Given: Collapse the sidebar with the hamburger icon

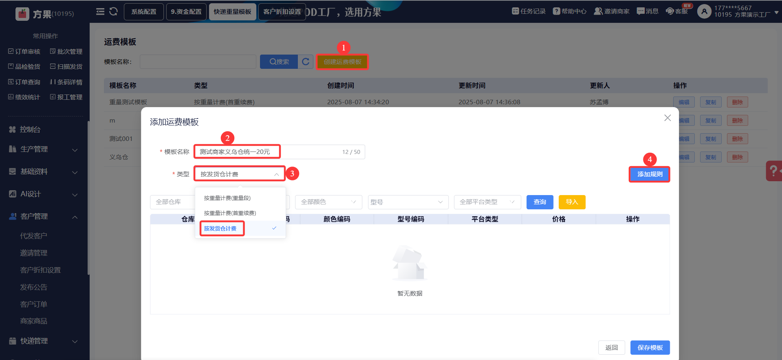Looking at the screenshot, I should tap(100, 11).
